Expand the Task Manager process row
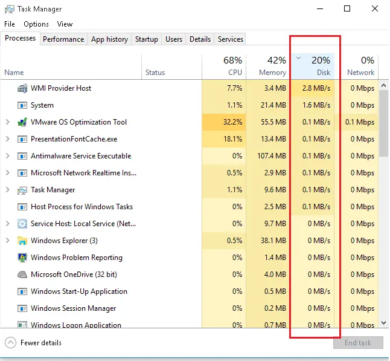 [x=8, y=190]
